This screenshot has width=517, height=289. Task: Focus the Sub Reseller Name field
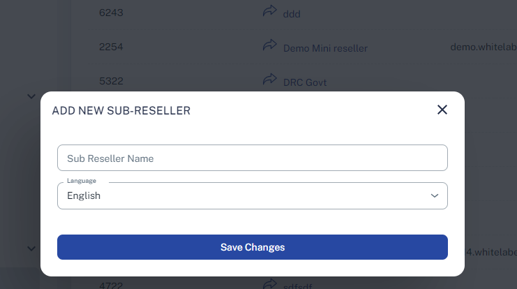[x=253, y=158]
